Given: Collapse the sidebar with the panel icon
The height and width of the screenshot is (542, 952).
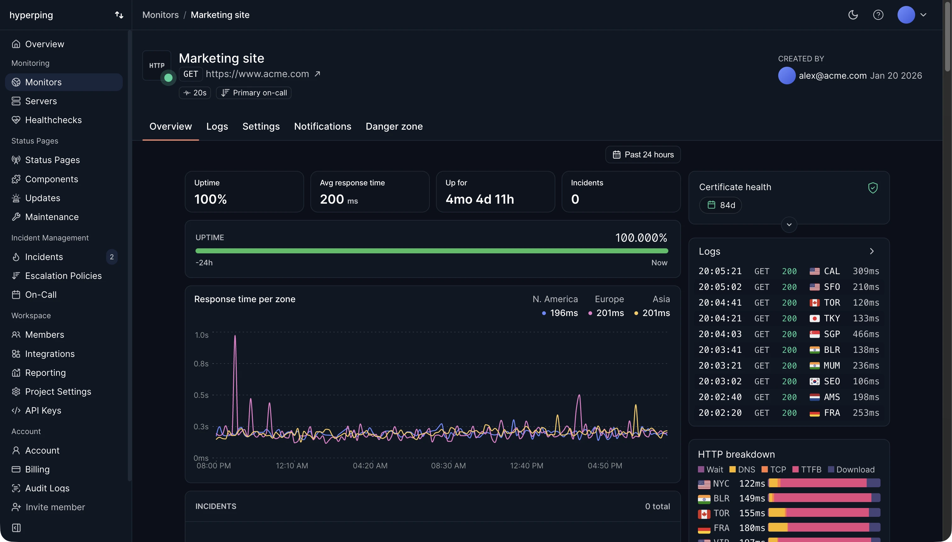Looking at the screenshot, I should 16,528.
